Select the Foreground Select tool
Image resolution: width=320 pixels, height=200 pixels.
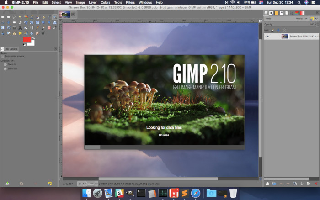[37, 17]
